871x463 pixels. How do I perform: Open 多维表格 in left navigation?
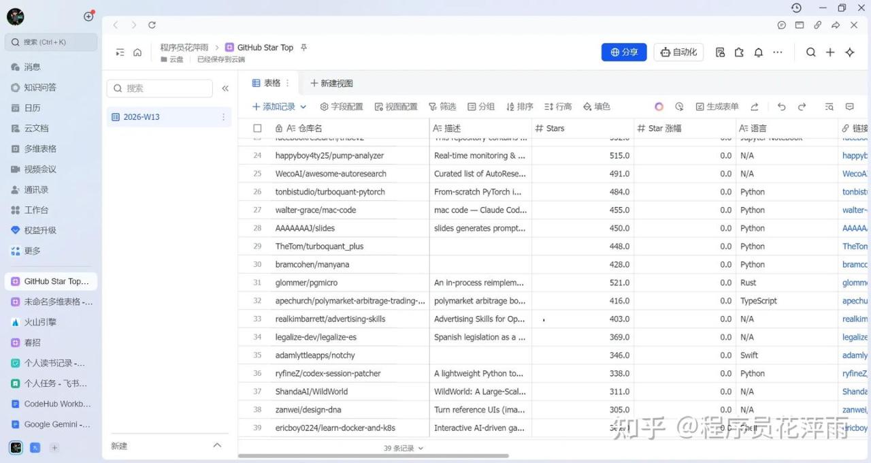tap(39, 148)
